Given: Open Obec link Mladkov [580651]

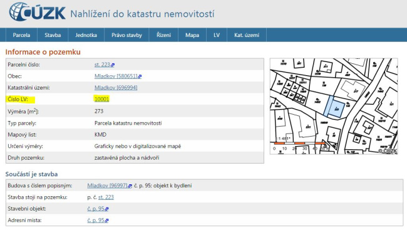Looking at the screenshot, I should pos(116,76).
